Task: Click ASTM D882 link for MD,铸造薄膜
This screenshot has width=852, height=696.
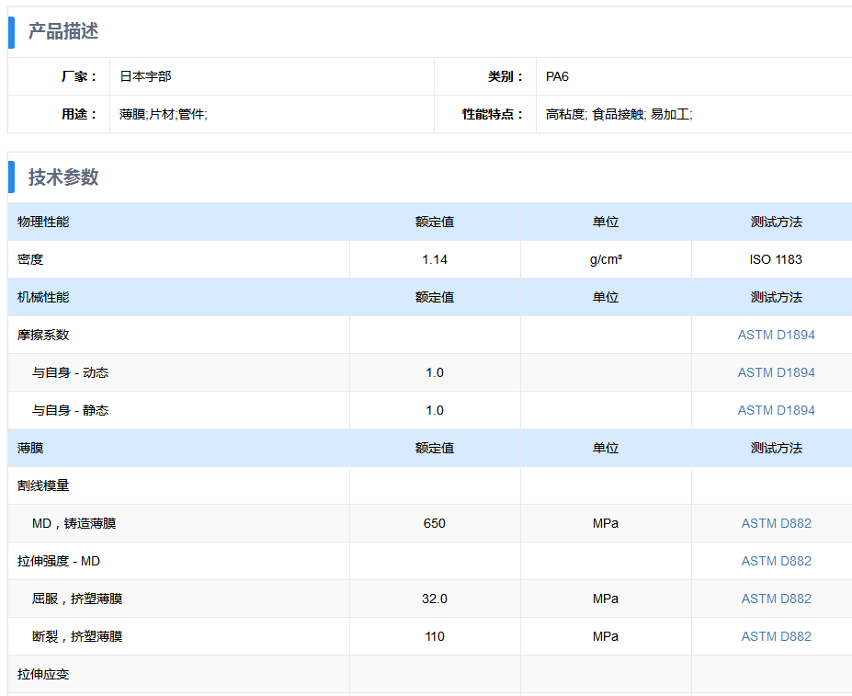Action: 776,523
